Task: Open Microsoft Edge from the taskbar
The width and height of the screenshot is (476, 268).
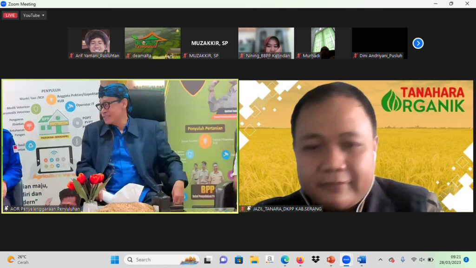Action: [285, 260]
